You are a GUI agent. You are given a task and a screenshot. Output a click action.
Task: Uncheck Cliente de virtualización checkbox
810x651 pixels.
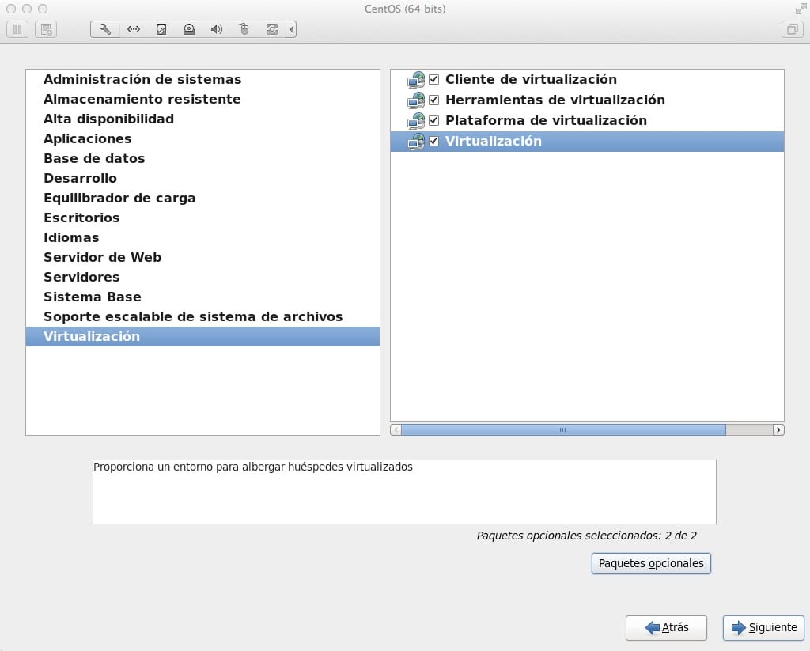click(433, 79)
